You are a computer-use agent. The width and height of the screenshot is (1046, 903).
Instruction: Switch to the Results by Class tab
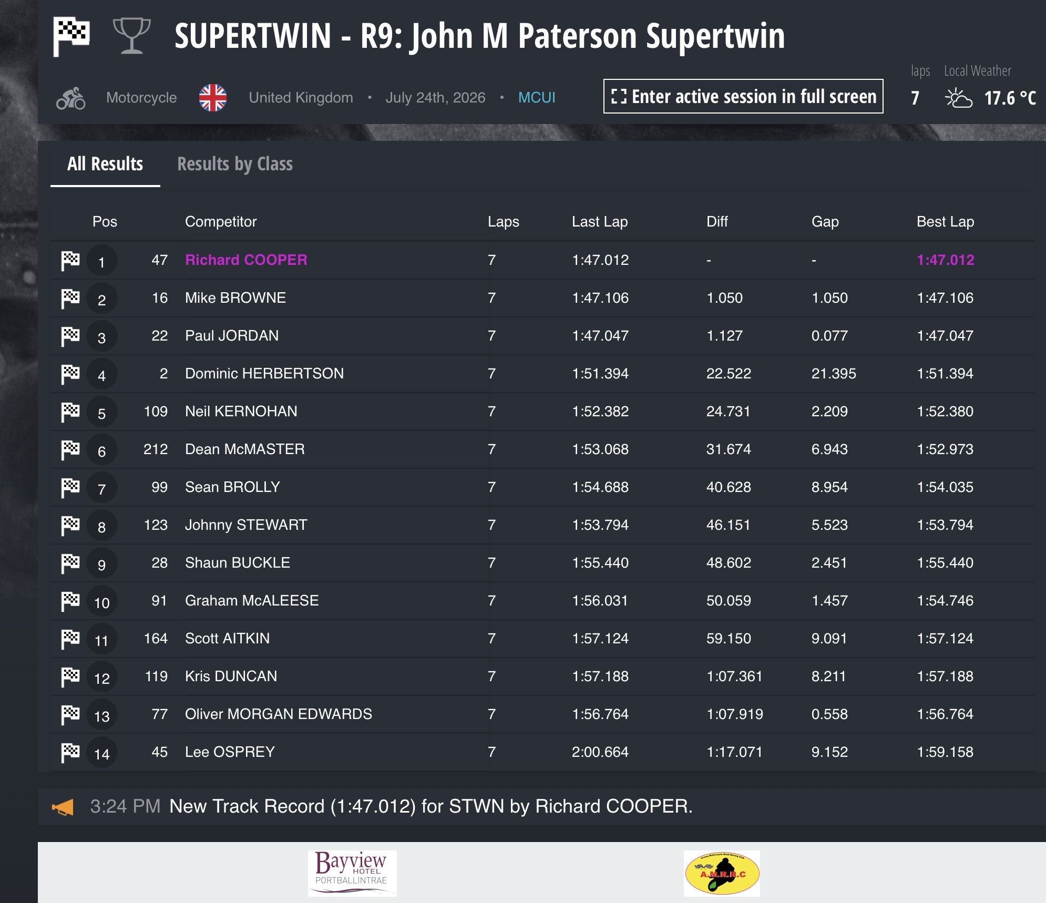coord(235,164)
